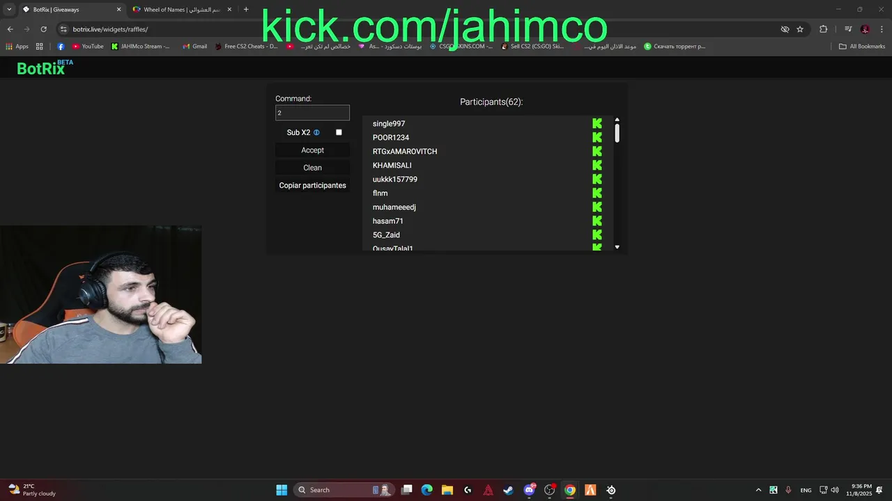Image resolution: width=892 pixels, height=501 pixels.
Task: Select participant hasam71
Action: [388, 221]
